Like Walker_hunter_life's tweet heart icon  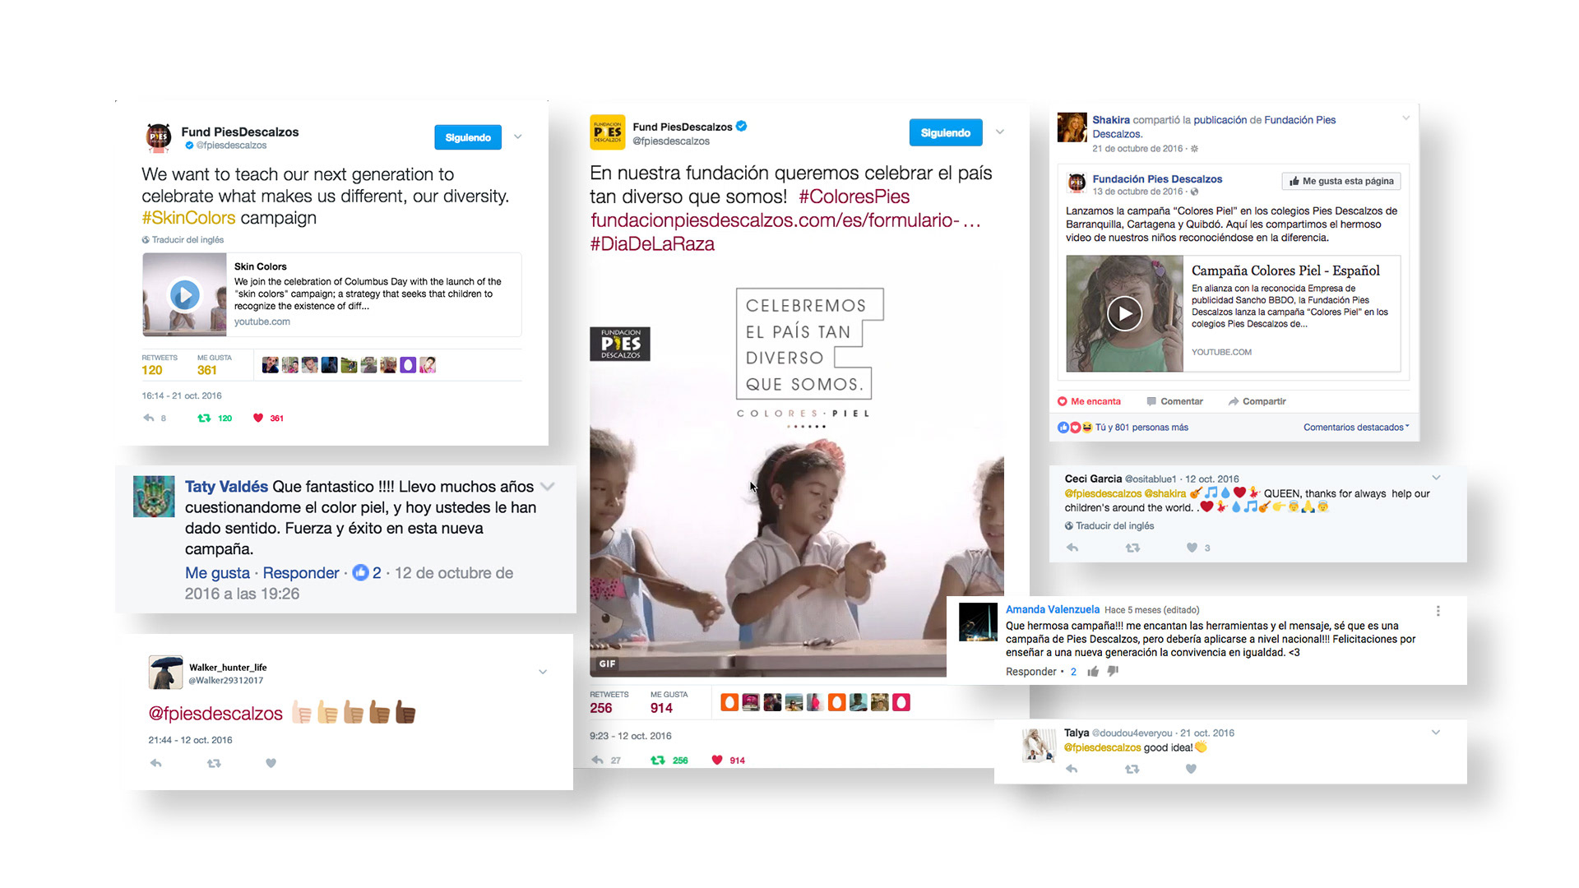pyautogui.click(x=271, y=763)
